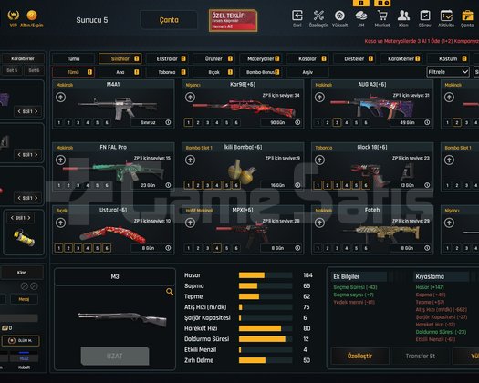The height and width of the screenshot is (383, 479).
Task: Open the Klan icon in top bar
Action: point(403,16)
